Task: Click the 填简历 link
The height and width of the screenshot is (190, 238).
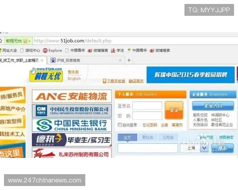Action: (x=177, y=125)
